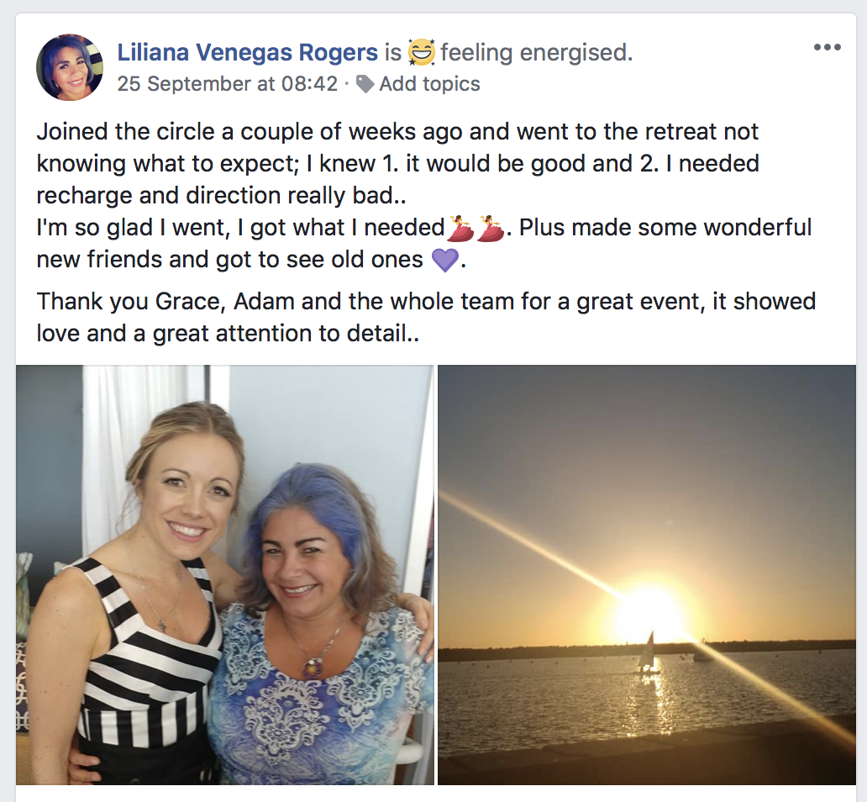Screen dimensions: 867x802
Task: Open the post timestamp 25 September at 08:42
Action: 228,83
